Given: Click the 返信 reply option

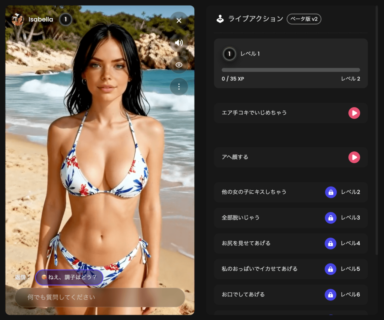Looking at the screenshot, I should pyautogui.click(x=20, y=278).
